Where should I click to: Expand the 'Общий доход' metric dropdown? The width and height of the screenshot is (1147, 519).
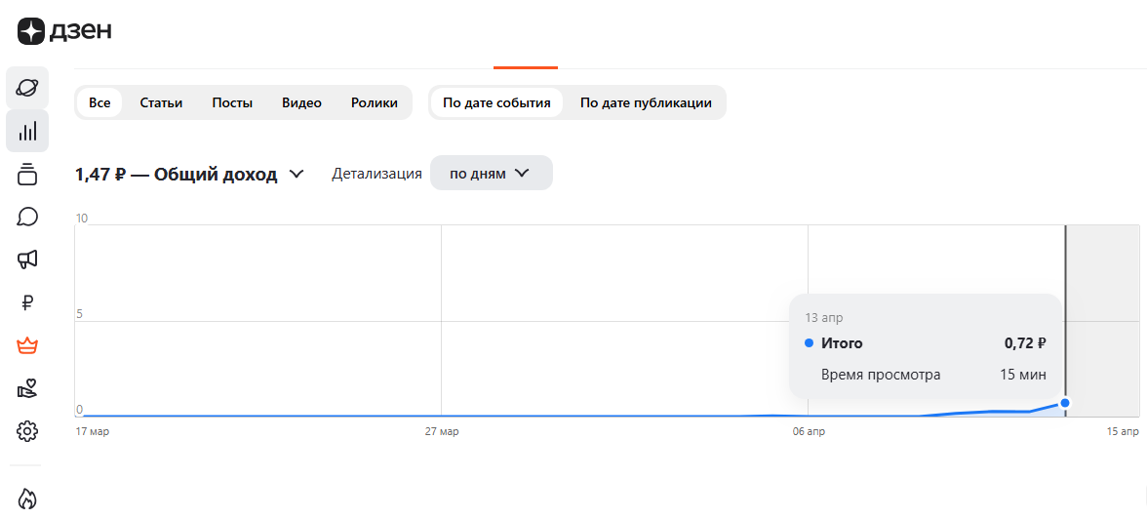[x=297, y=174]
